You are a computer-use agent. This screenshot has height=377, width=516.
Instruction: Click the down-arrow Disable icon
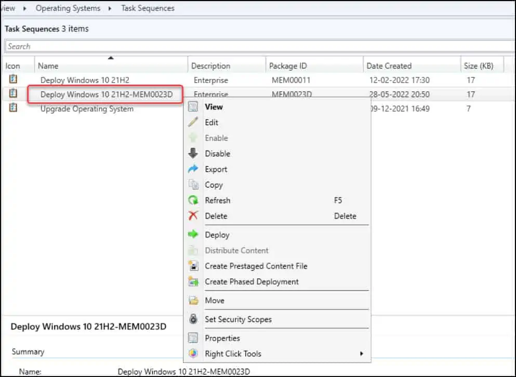click(x=193, y=153)
